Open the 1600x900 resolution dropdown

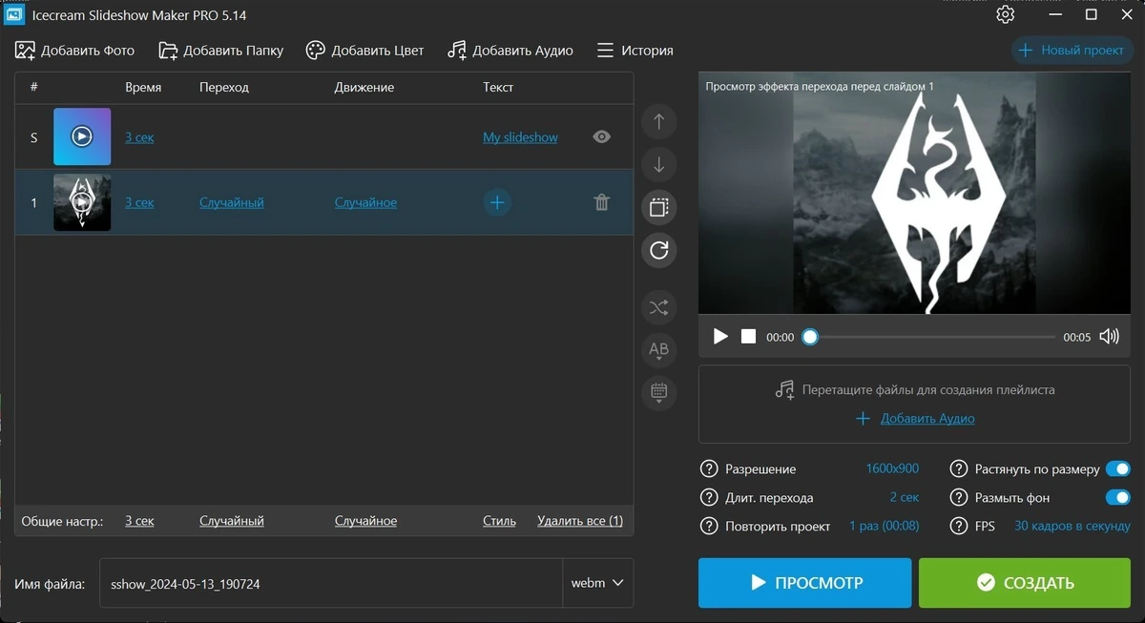[892, 469]
